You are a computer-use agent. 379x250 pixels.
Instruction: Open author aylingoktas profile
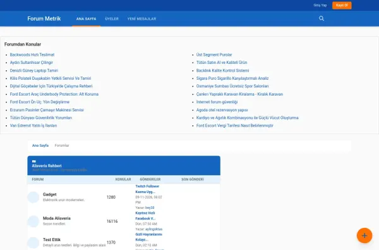click(x=153, y=229)
